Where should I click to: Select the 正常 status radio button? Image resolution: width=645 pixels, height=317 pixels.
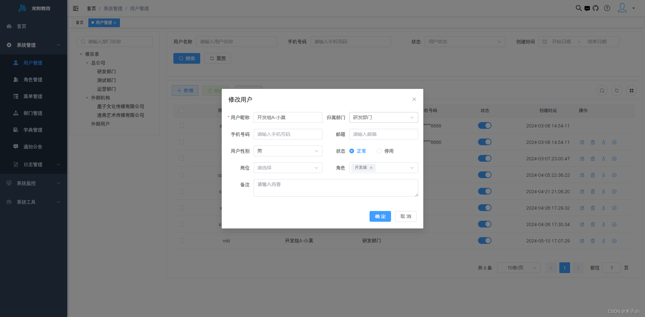(x=352, y=151)
